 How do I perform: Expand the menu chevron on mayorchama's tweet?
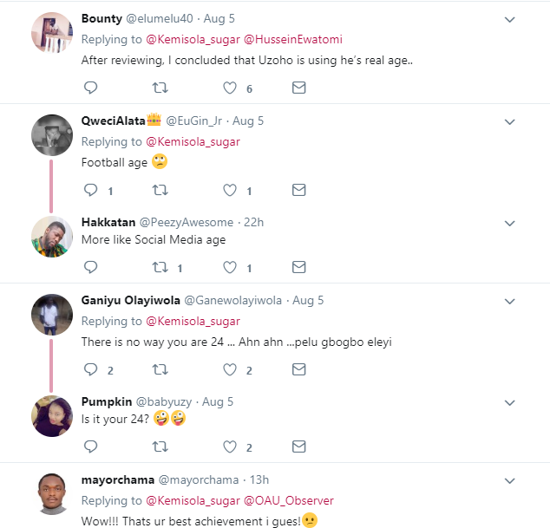pyautogui.click(x=510, y=479)
